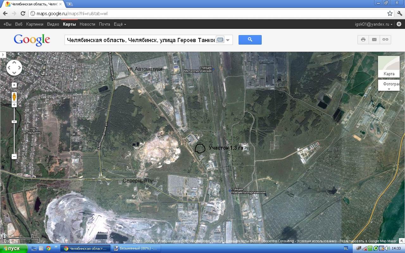This screenshot has width=405, height=253.
Task: Open igsk01@yandex.ru account dropdown
Action: tap(374, 24)
